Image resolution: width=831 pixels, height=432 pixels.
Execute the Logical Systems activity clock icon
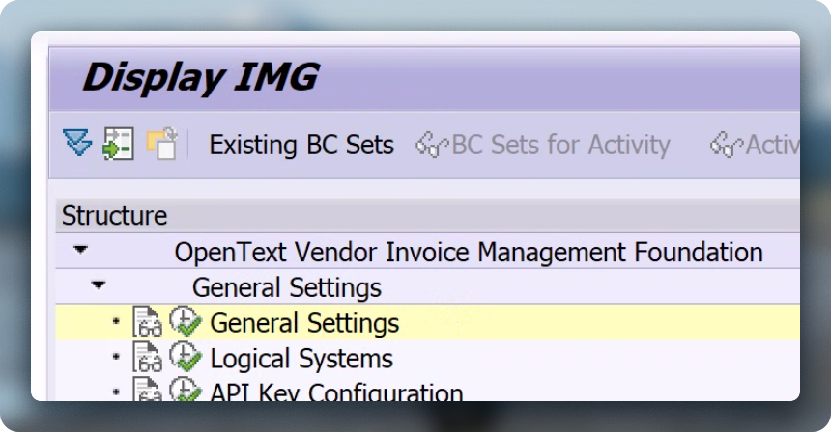[186, 357]
